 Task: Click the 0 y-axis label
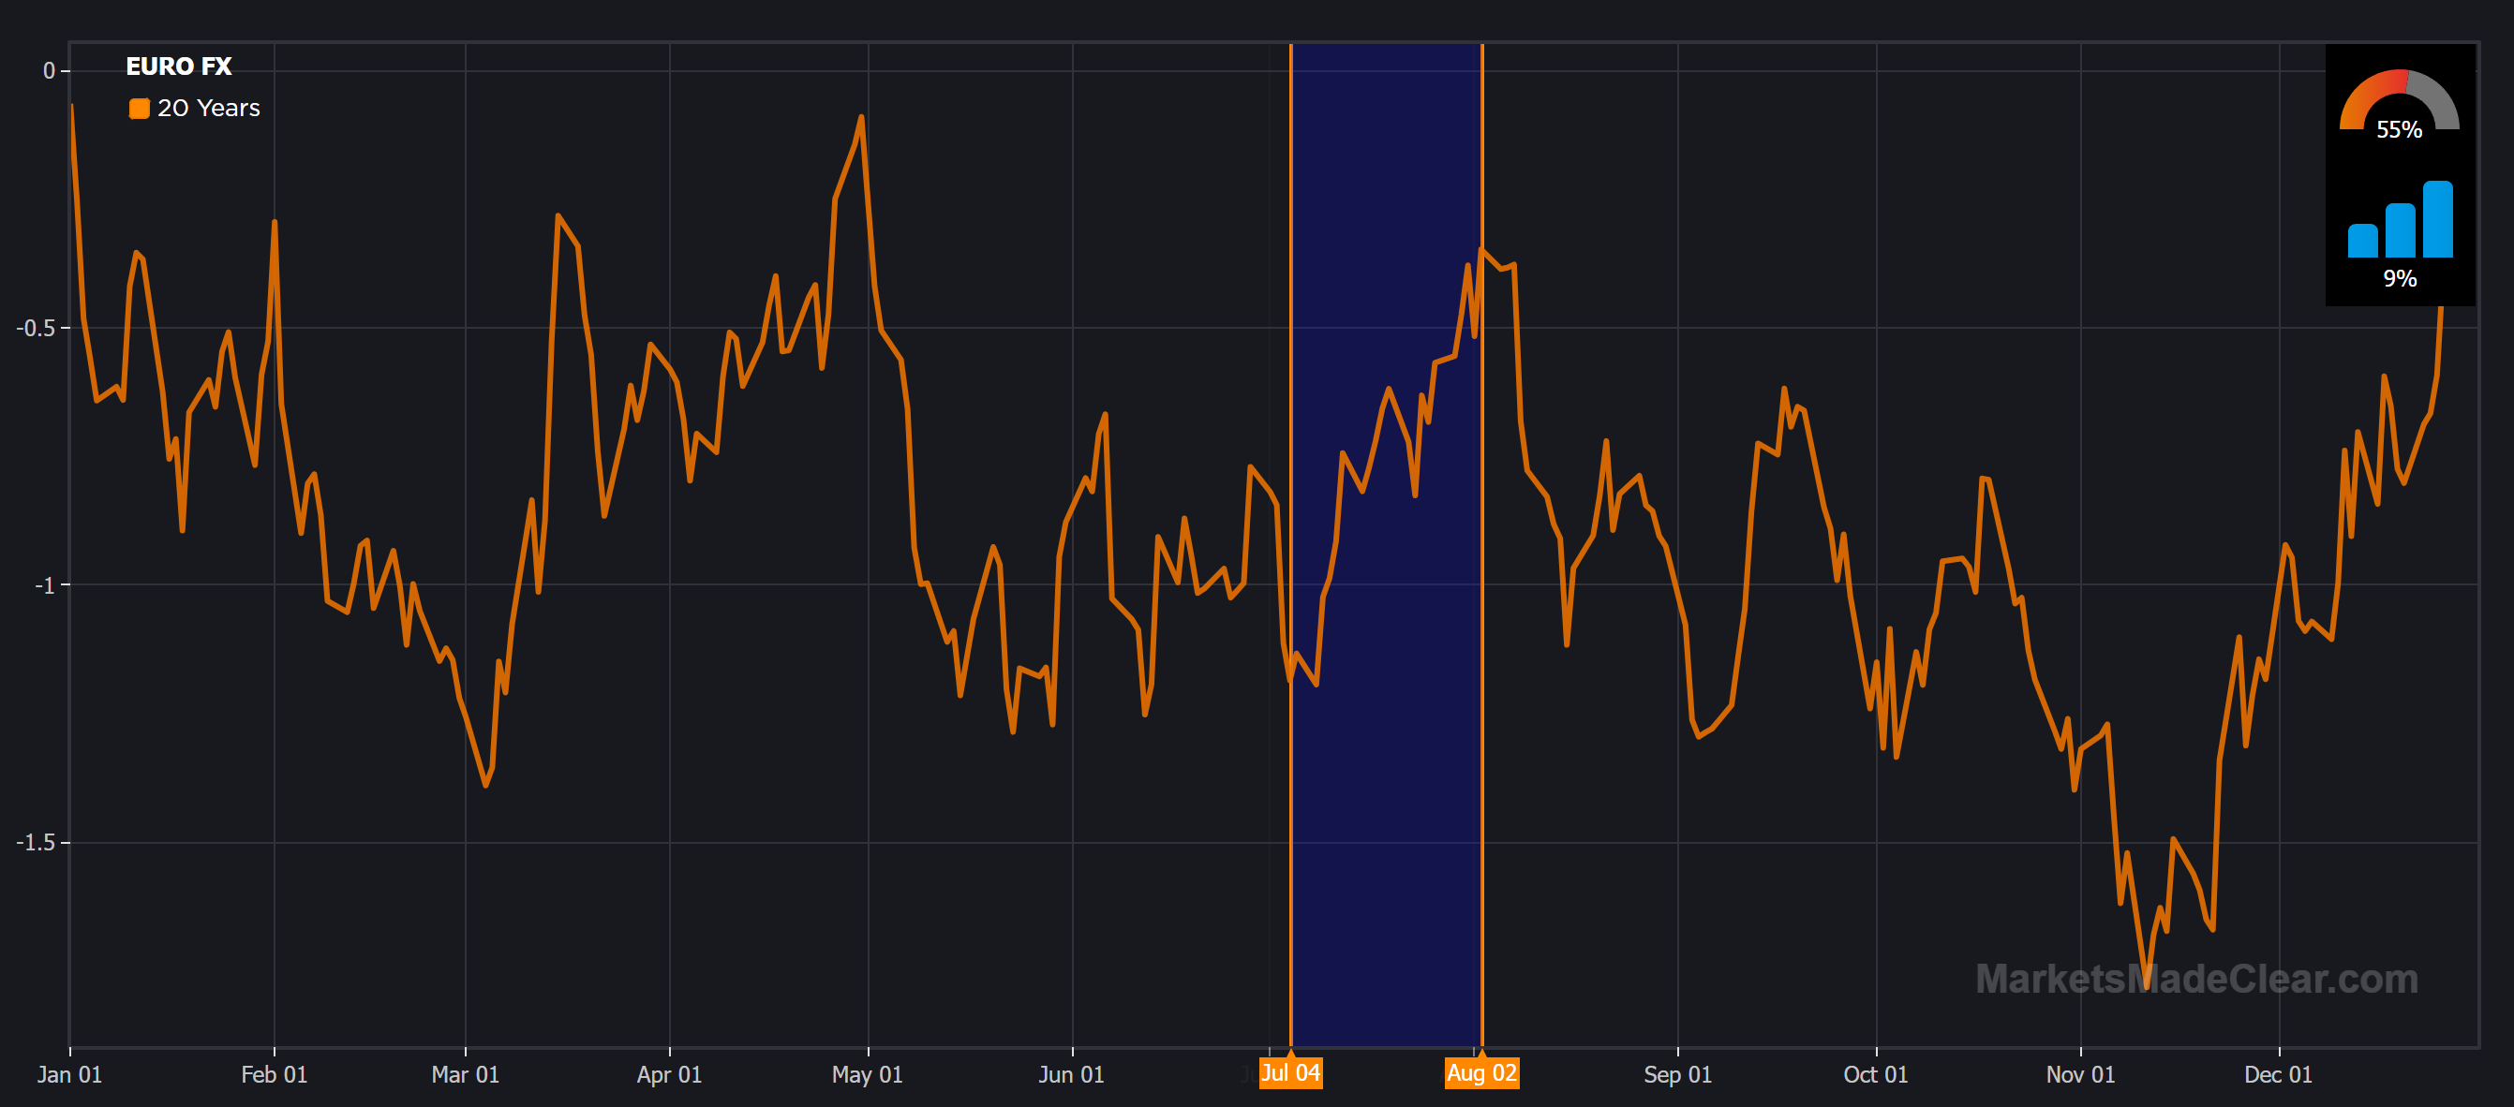point(49,70)
